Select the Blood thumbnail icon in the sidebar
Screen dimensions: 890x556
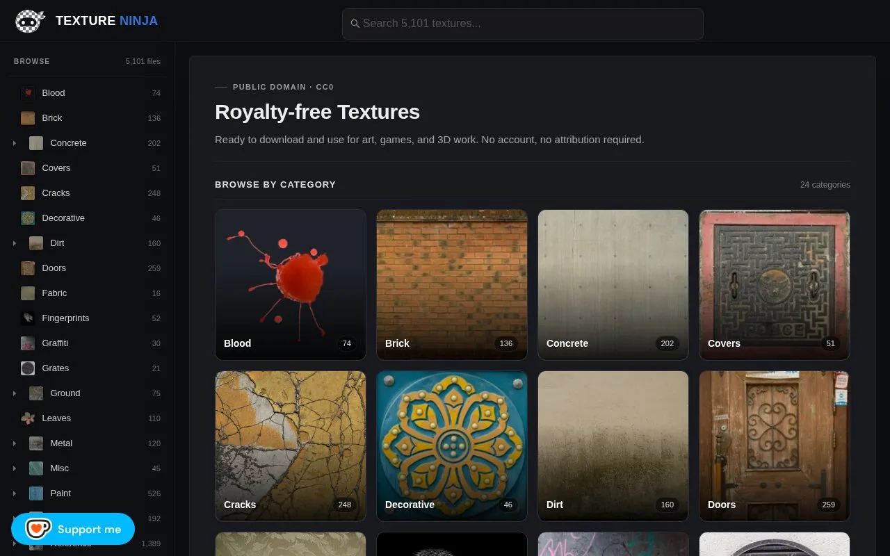pos(28,92)
